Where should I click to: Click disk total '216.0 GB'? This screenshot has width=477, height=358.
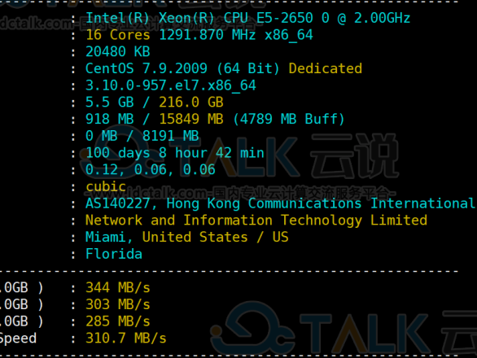click(191, 103)
